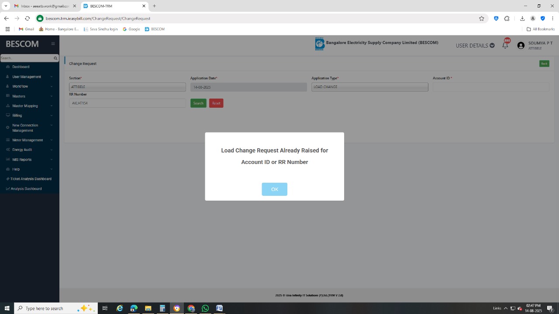Click OK in the Load Change alert
This screenshot has width=559, height=314.
point(274,189)
